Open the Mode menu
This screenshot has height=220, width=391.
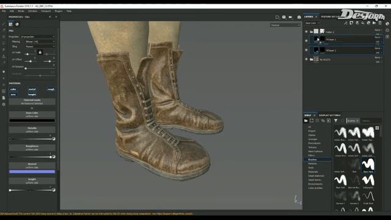(21, 11)
